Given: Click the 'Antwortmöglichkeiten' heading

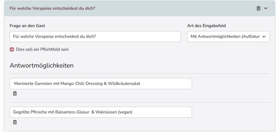Looking at the screenshot, I should pyautogui.click(x=41, y=65).
